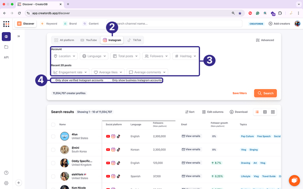Open API in the left sidebar
Screen dimensions: 303x189
[x=6, y=57]
